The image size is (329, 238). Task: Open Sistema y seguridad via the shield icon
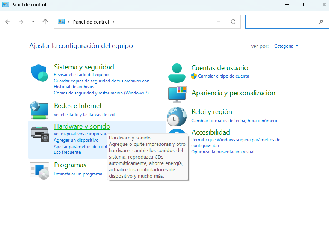click(39, 72)
